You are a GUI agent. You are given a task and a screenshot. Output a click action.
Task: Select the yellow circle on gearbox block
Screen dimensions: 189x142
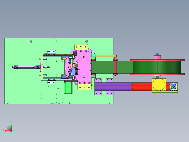[x=159, y=84]
